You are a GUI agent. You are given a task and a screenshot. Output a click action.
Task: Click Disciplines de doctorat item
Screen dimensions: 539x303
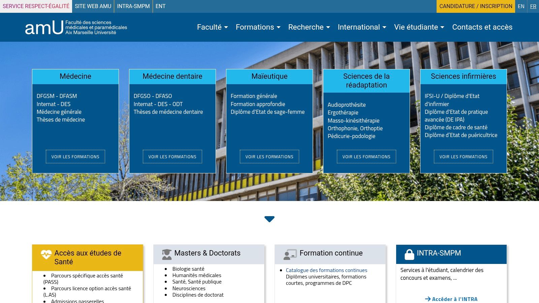[x=198, y=295]
